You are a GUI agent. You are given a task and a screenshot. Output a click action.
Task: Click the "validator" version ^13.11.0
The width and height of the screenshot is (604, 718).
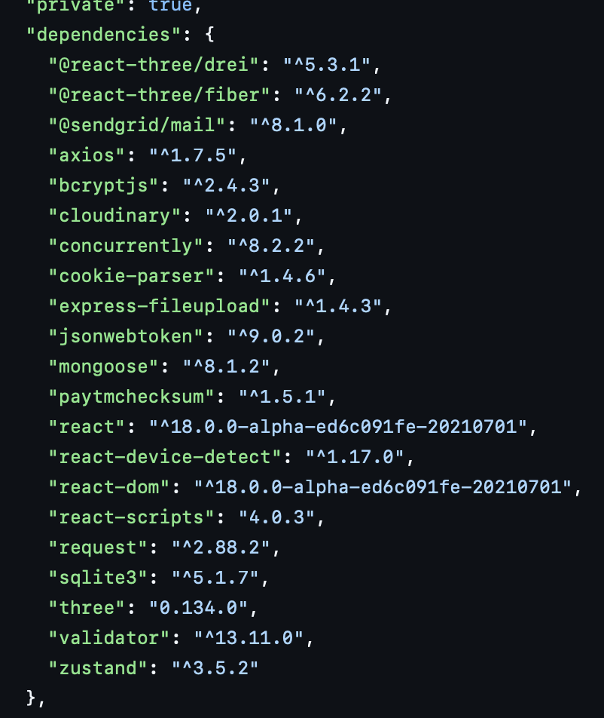(x=249, y=638)
